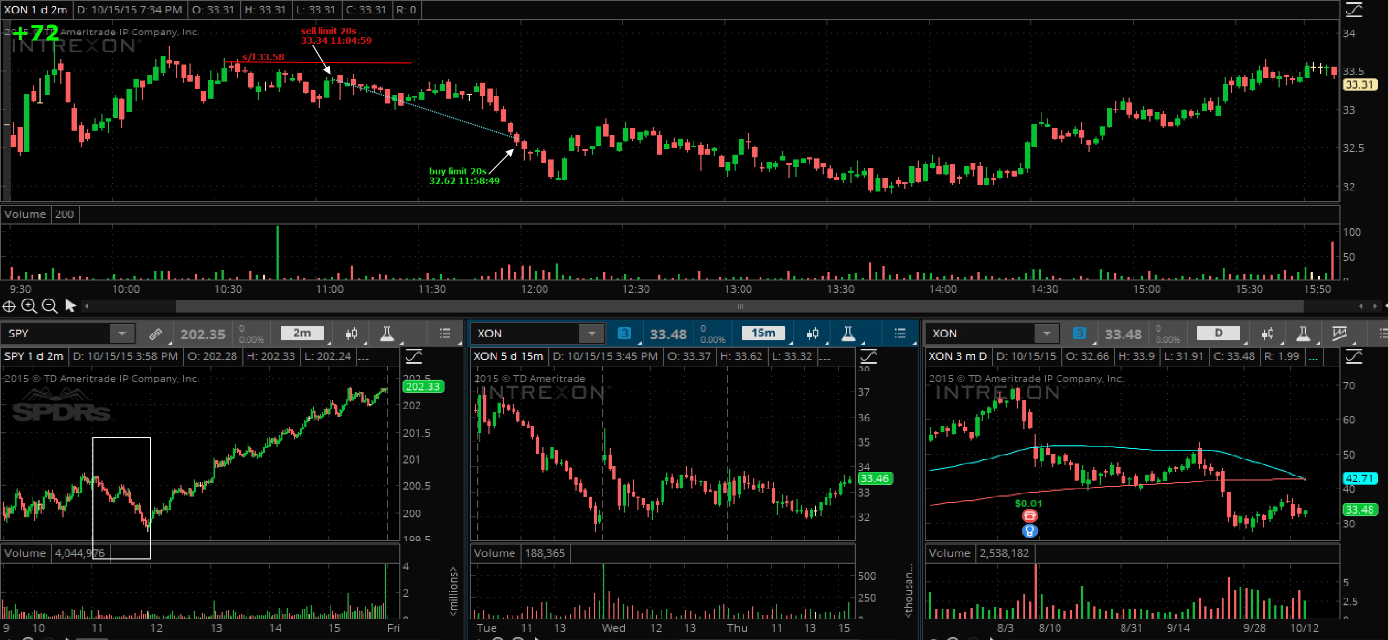Click the 'XON 3 m D' header label
Screen dimensions: 1388x640
958,356
